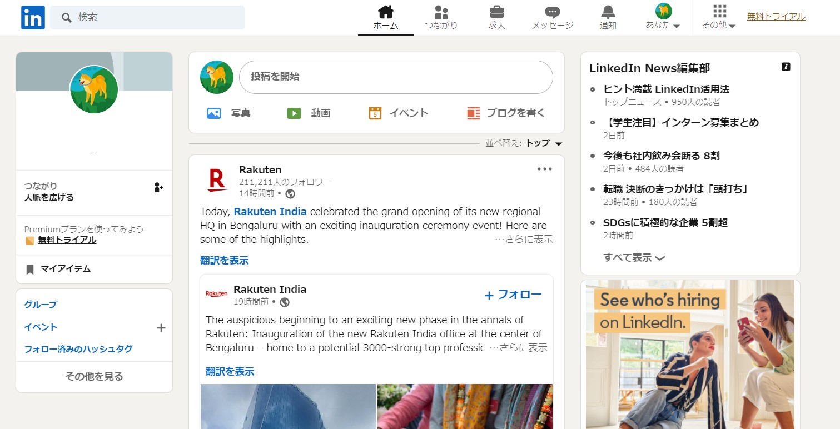This screenshot has width=840, height=429.
Task: Click the Rakuten company name
Action: tap(260, 169)
